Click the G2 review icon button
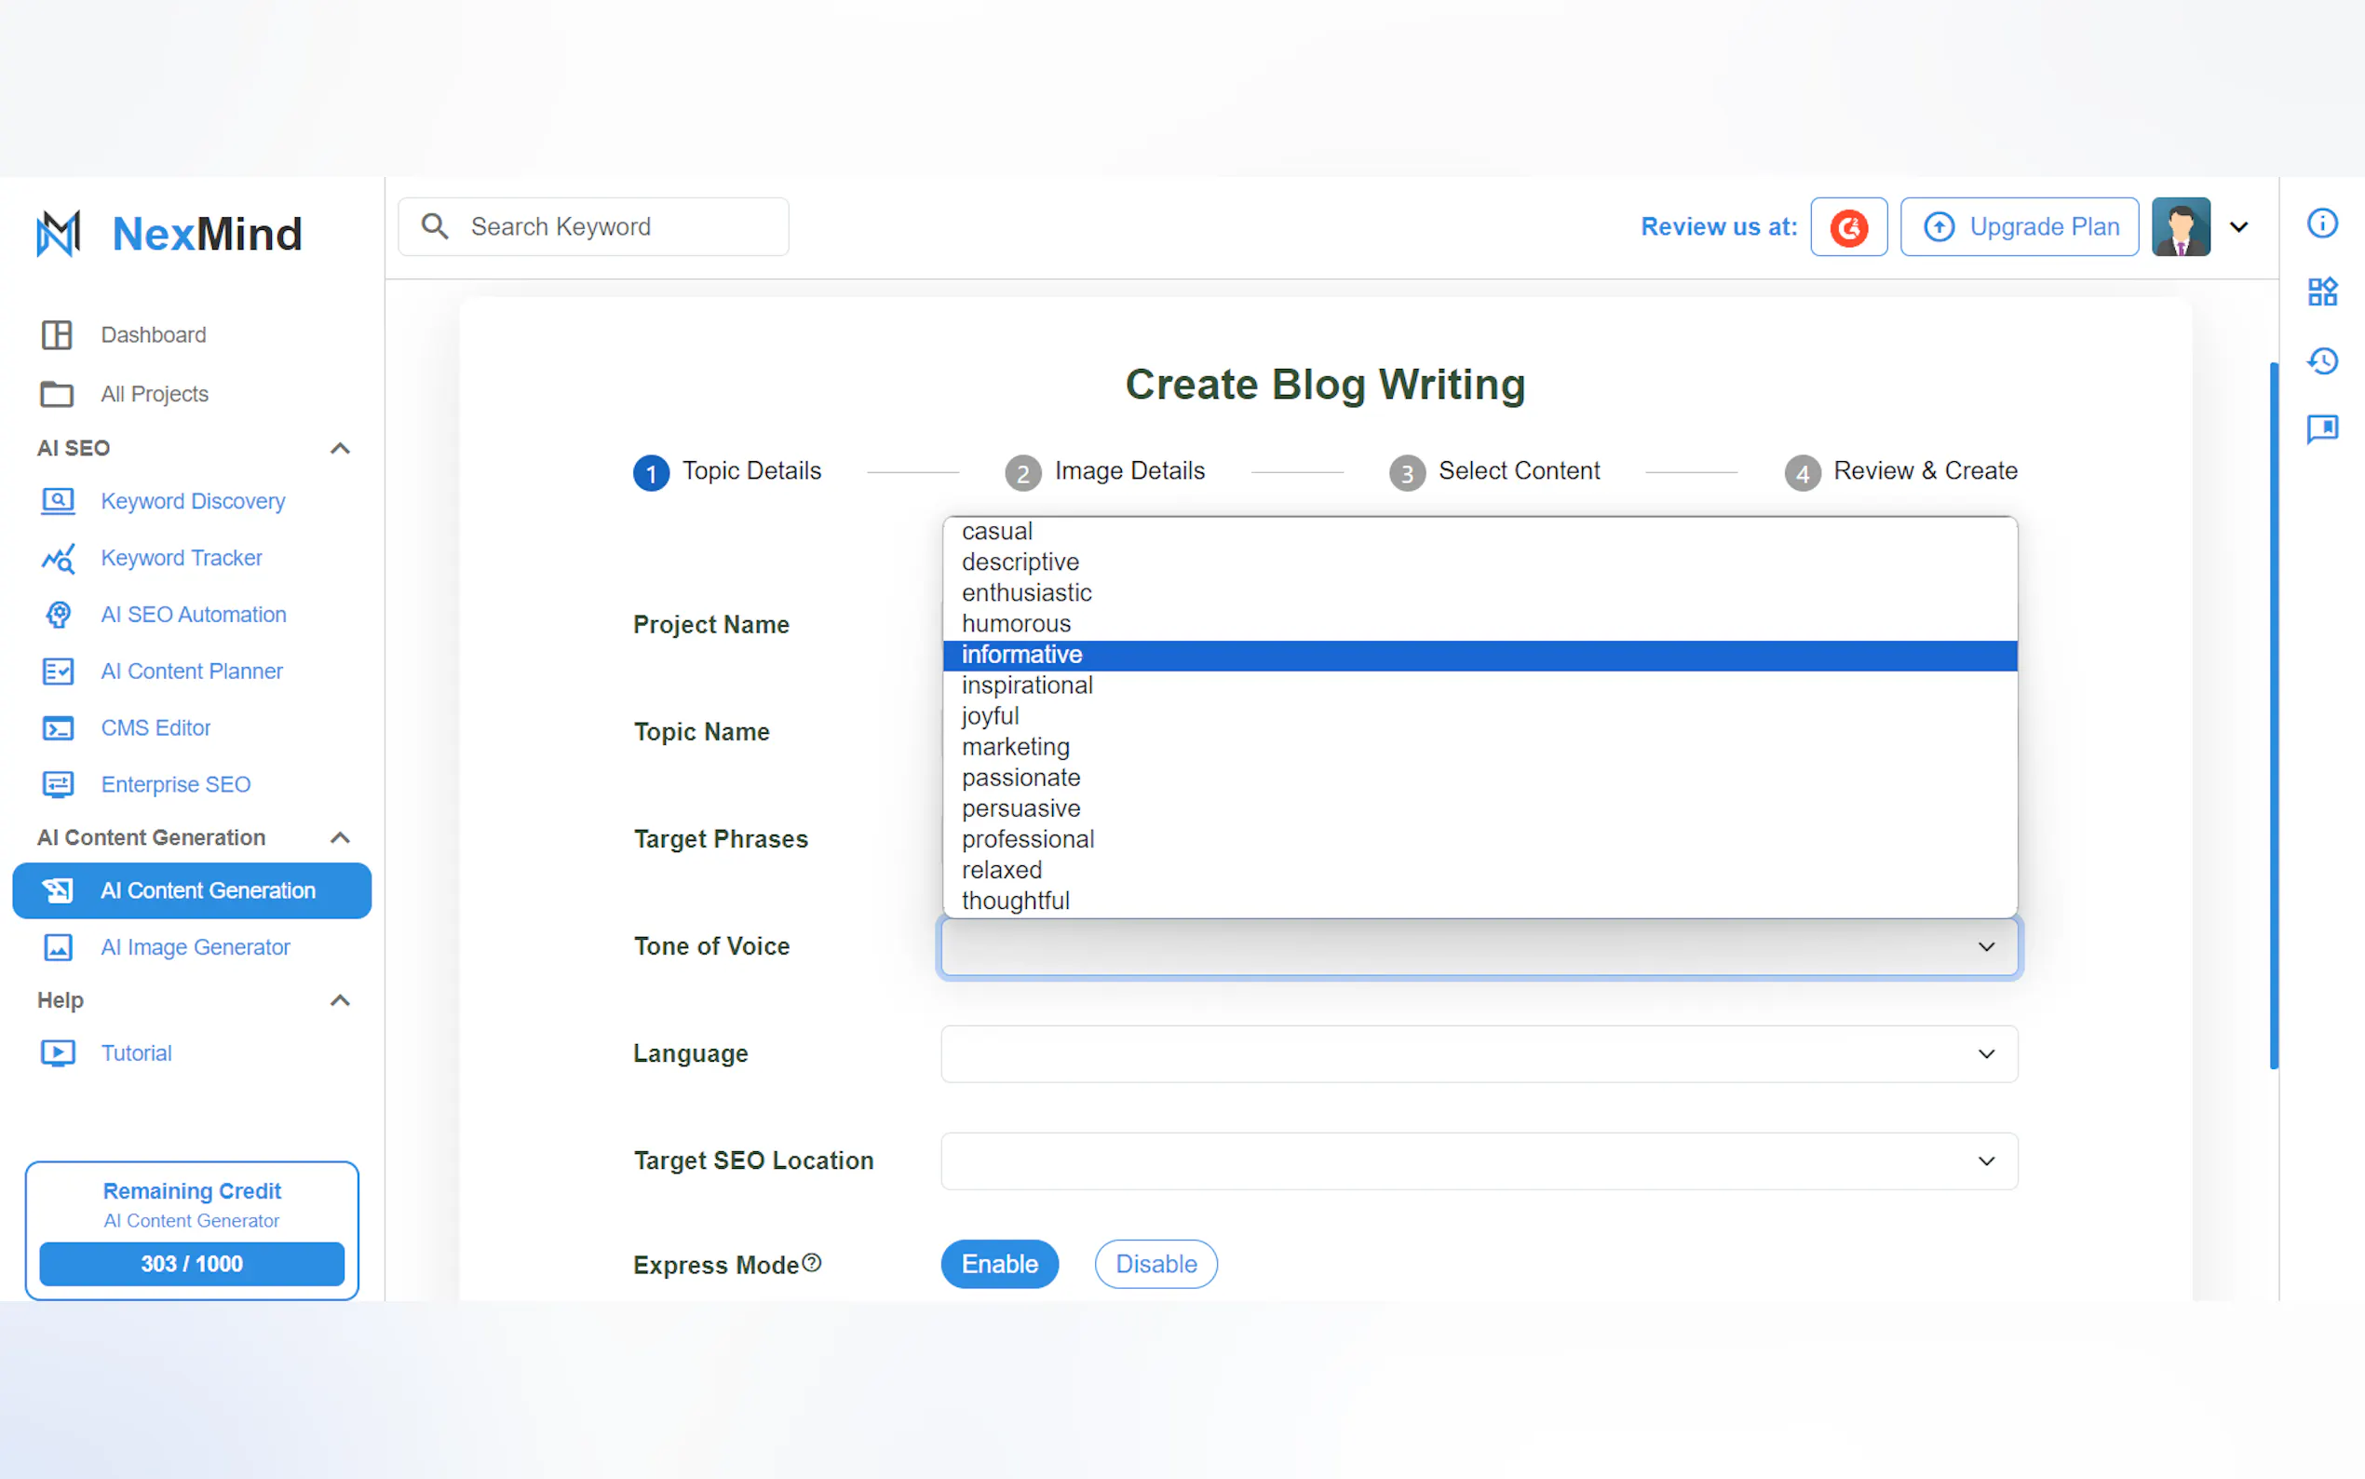Image resolution: width=2365 pixels, height=1479 pixels. tap(1848, 227)
